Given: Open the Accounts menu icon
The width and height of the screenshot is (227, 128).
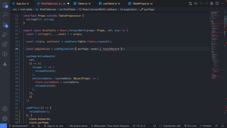Looking at the screenshot, I should pos(5,109).
